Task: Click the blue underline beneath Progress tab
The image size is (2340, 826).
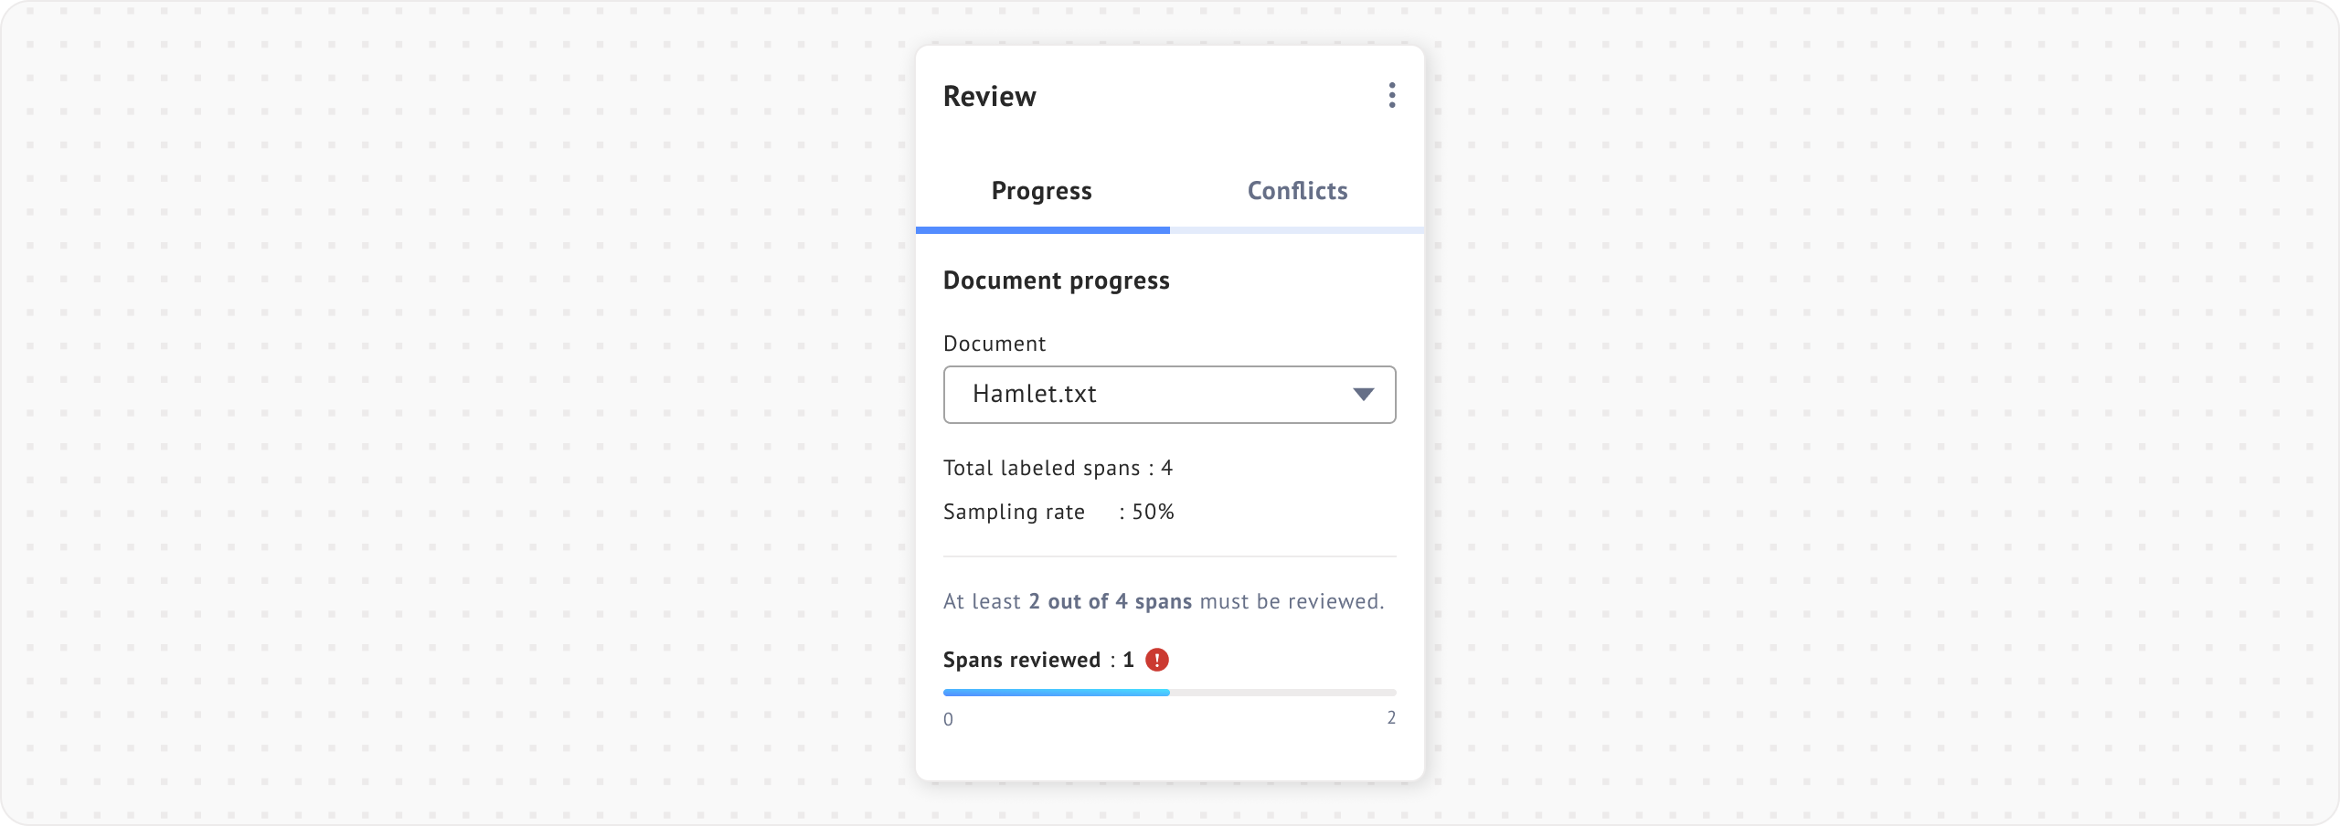Action: (x=1042, y=230)
